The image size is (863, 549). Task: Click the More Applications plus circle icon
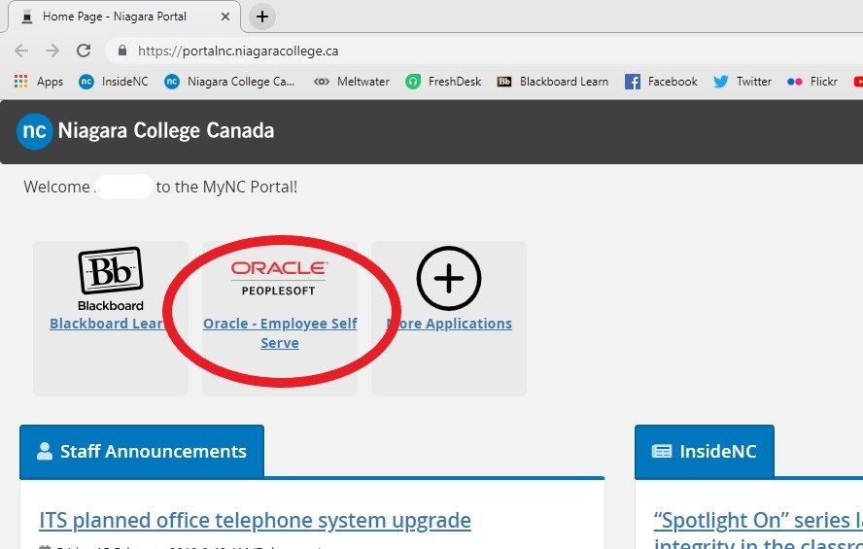click(x=449, y=278)
